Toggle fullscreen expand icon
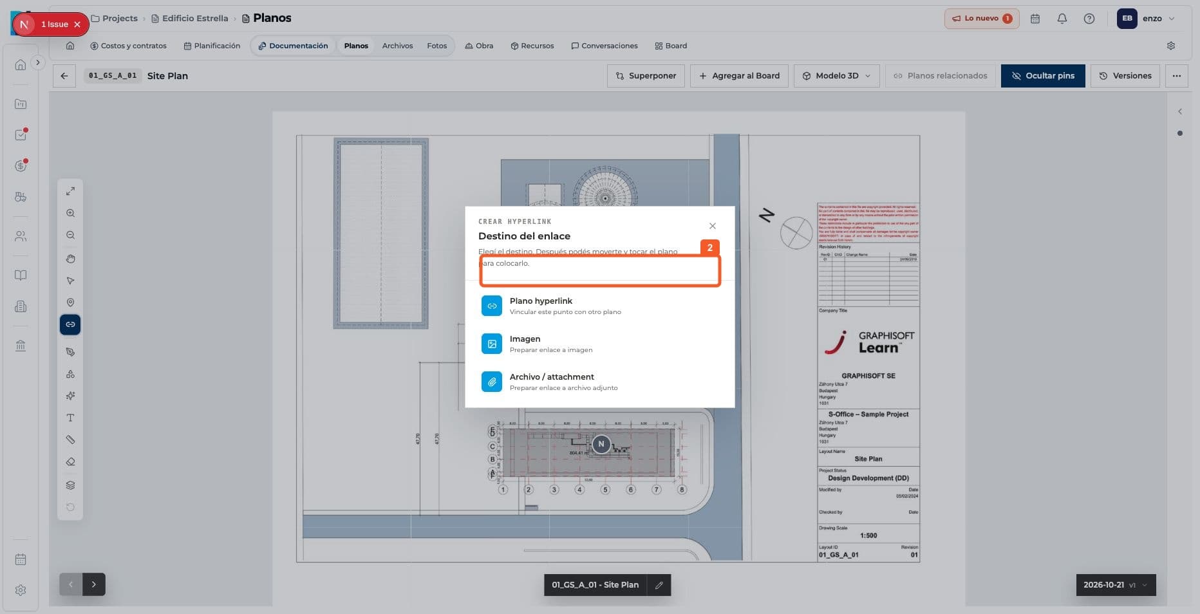 [70, 191]
